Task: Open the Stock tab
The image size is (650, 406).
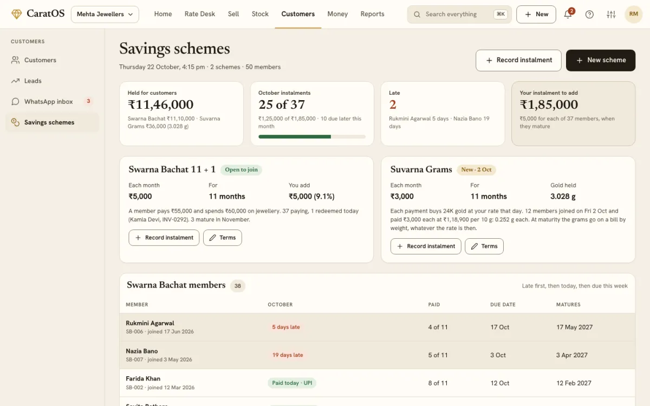Action: pos(260,14)
